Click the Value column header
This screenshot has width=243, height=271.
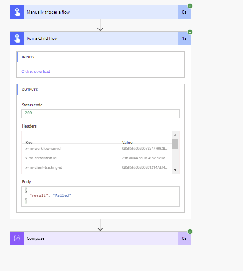(x=127, y=142)
